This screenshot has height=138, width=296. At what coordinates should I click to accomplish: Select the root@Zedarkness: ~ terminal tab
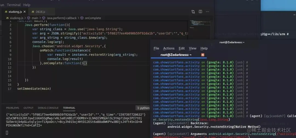tap(176, 55)
